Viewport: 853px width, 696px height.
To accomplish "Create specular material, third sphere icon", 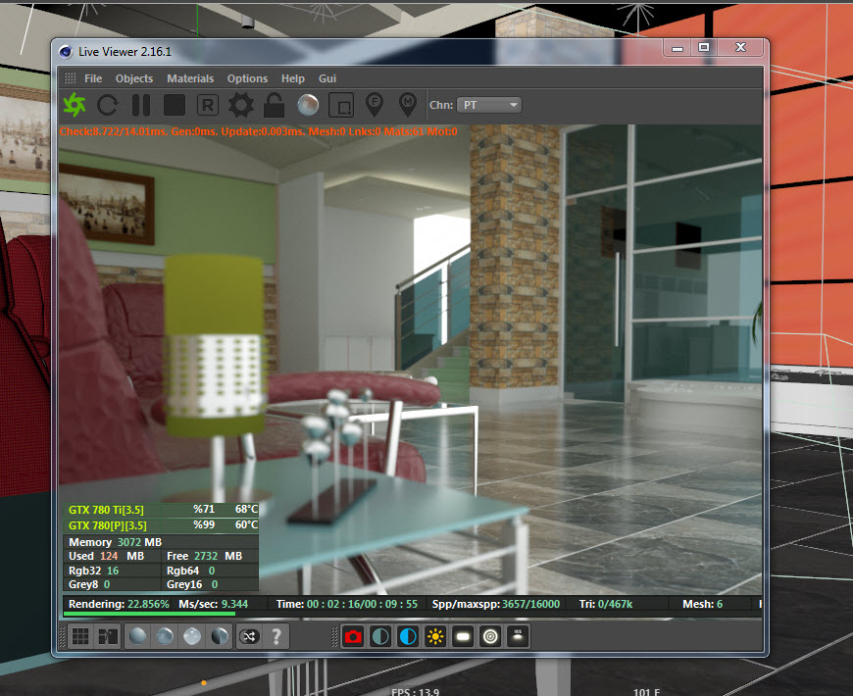I will click(192, 636).
